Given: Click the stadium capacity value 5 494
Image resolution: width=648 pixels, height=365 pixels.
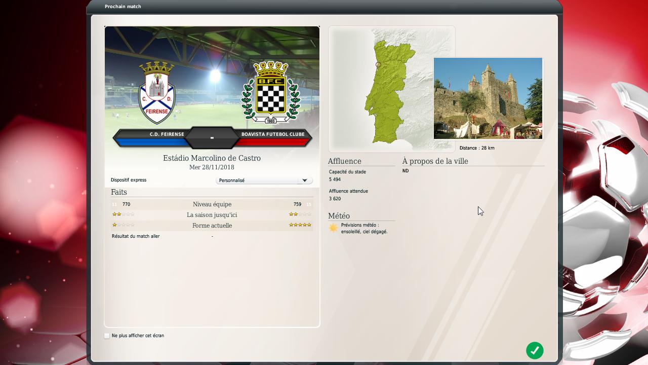Looking at the screenshot, I should (335, 179).
